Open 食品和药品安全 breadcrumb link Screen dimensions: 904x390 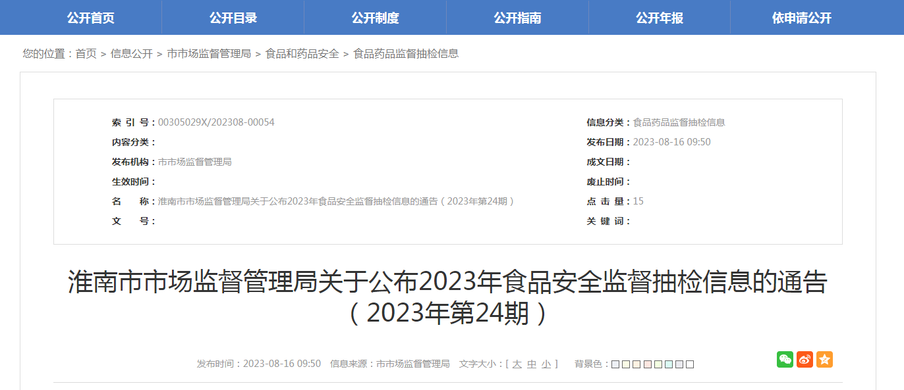(x=302, y=54)
